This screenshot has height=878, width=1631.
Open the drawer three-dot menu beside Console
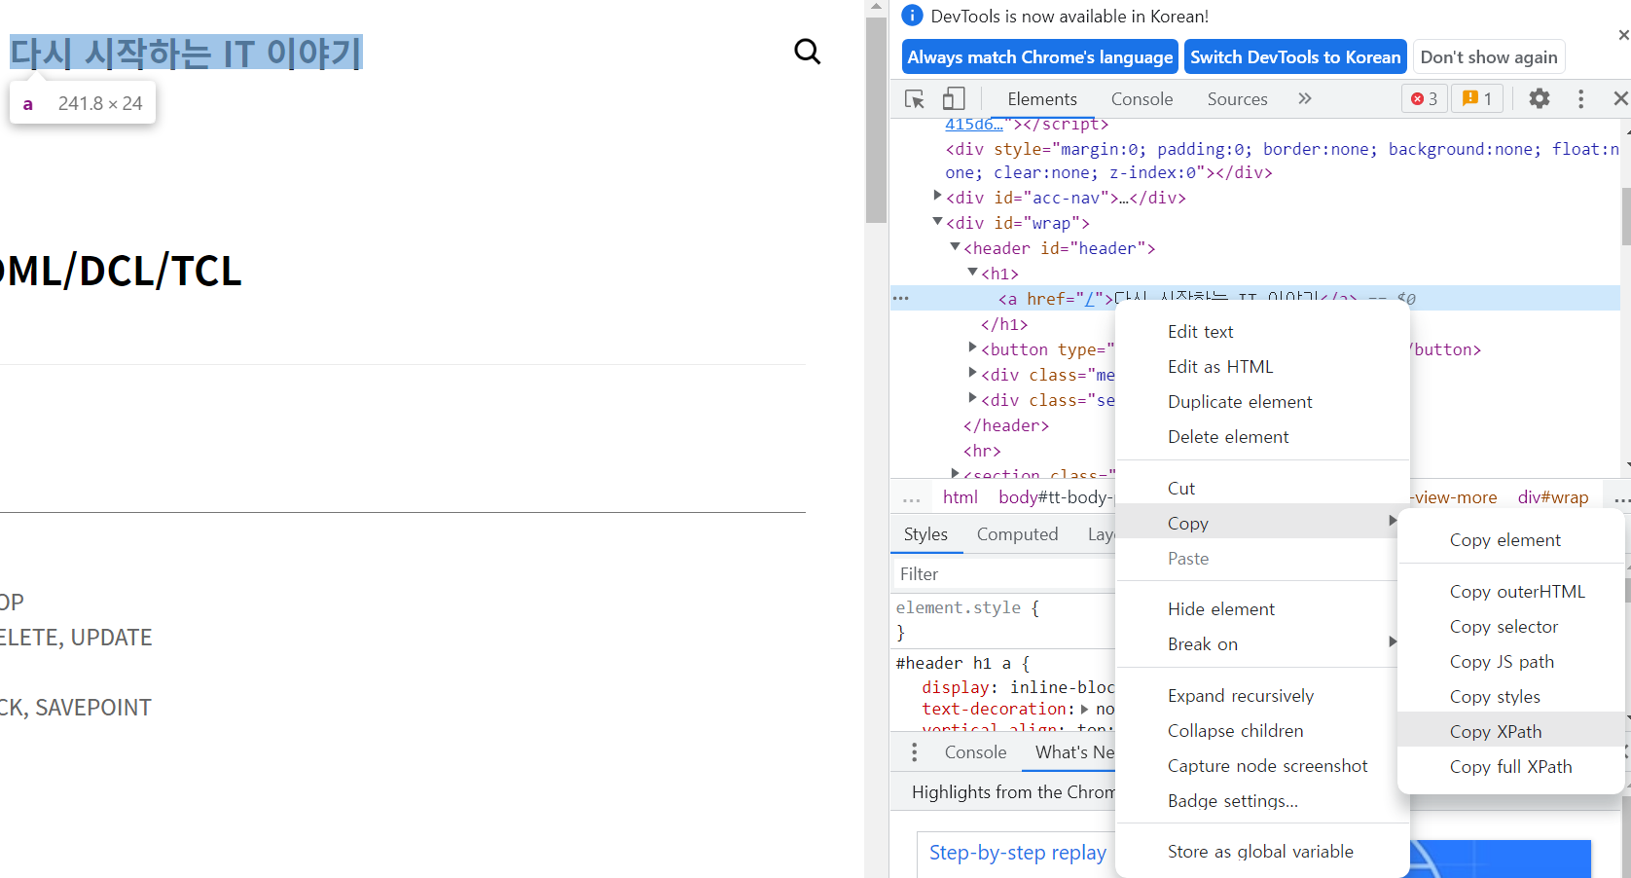point(914,752)
